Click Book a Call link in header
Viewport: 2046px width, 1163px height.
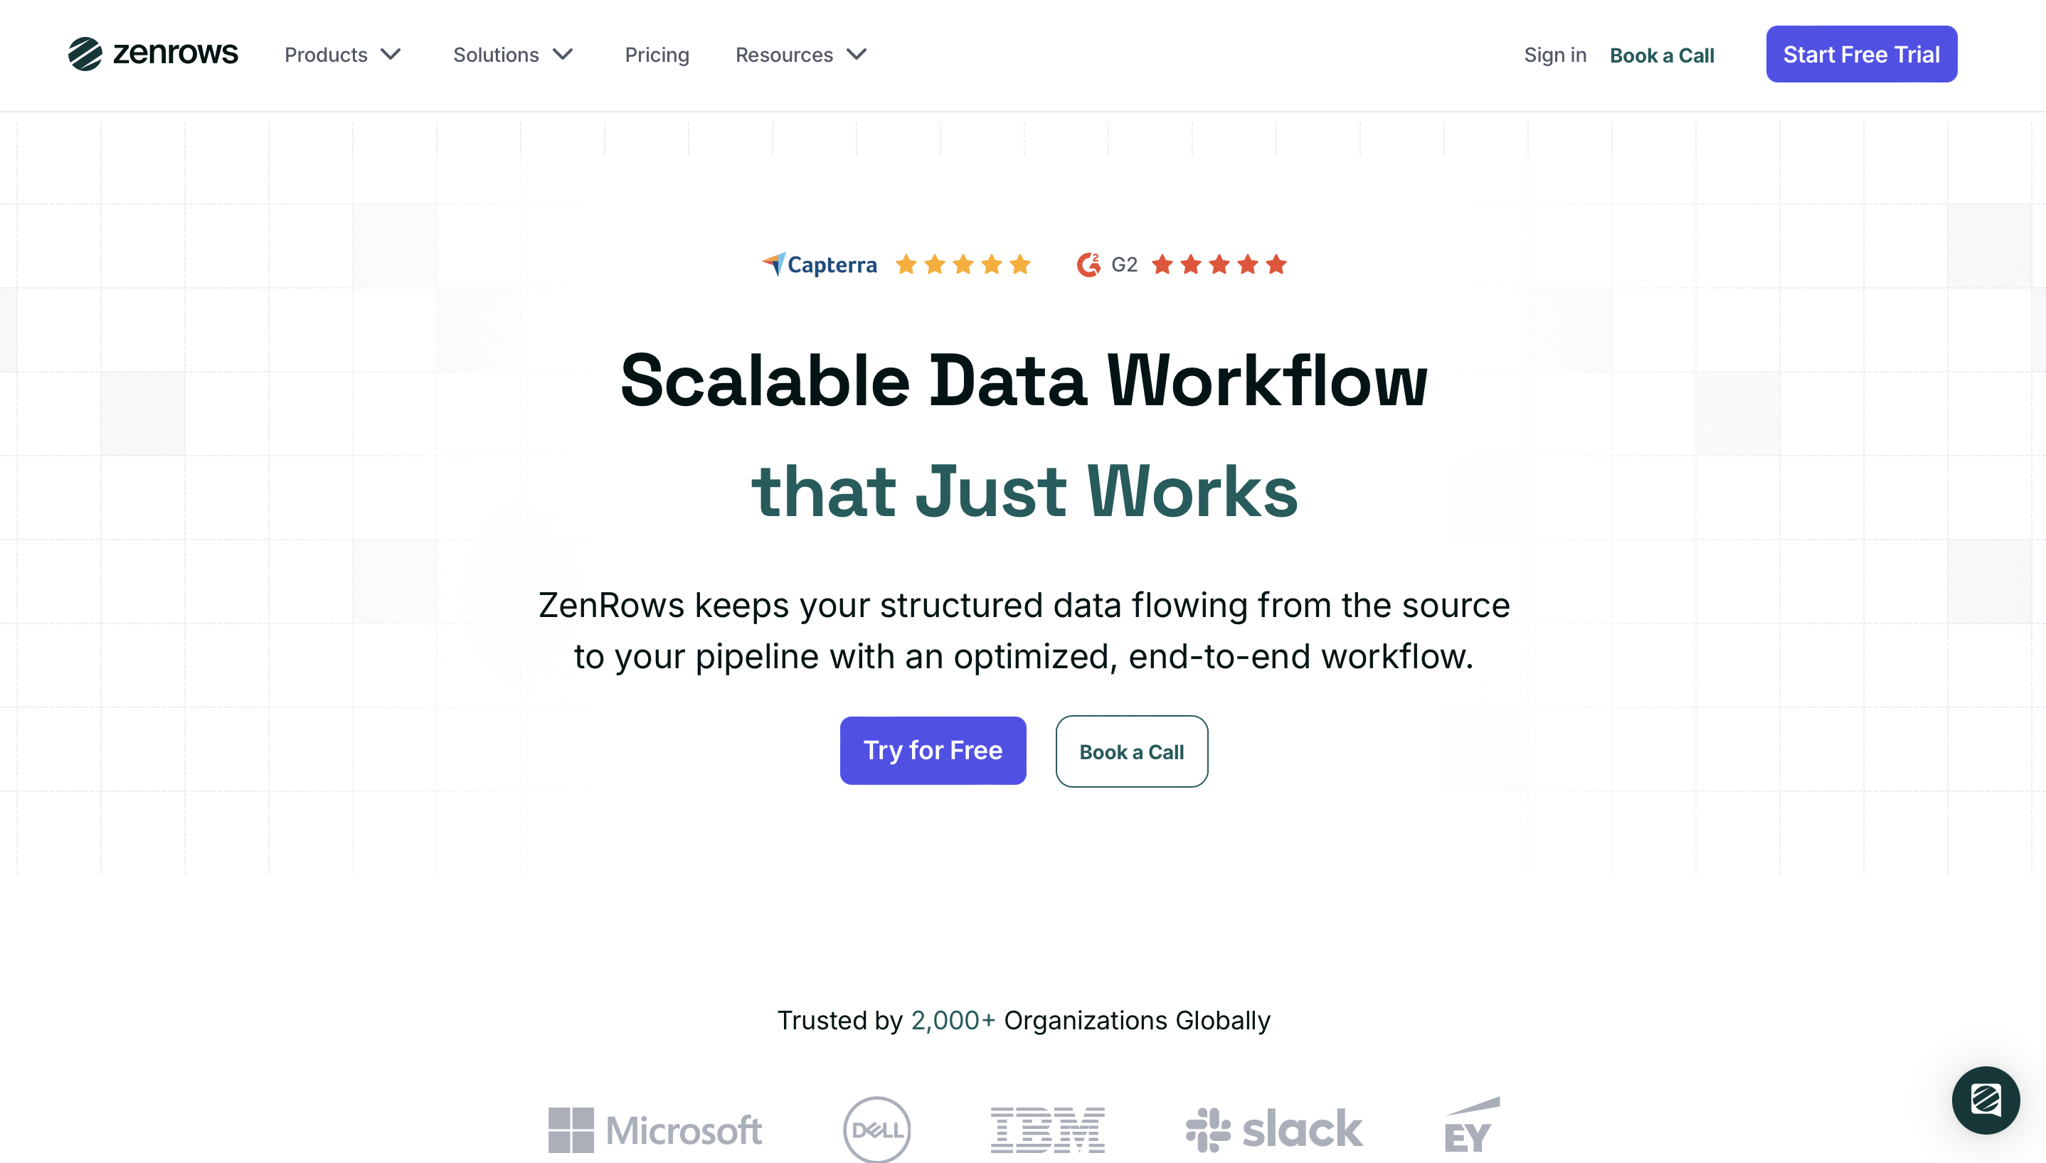pos(1662,55)
